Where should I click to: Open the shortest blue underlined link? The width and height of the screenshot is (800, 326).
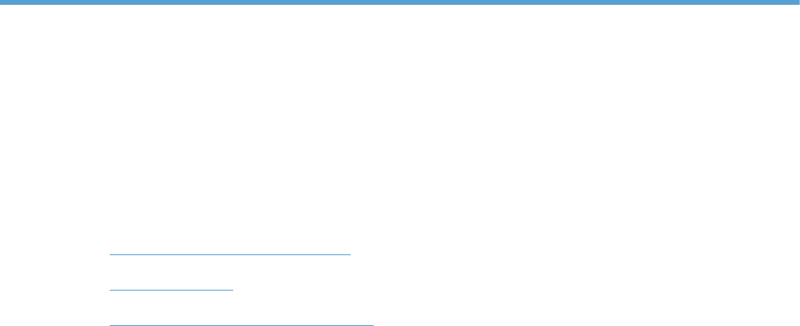coord(171,290)
